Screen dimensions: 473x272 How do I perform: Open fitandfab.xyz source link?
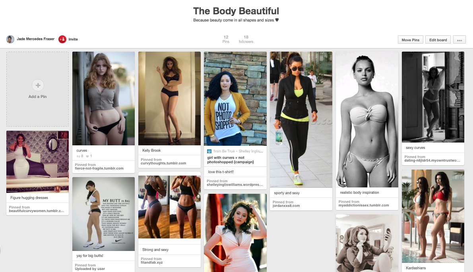[x=152, y=262]
